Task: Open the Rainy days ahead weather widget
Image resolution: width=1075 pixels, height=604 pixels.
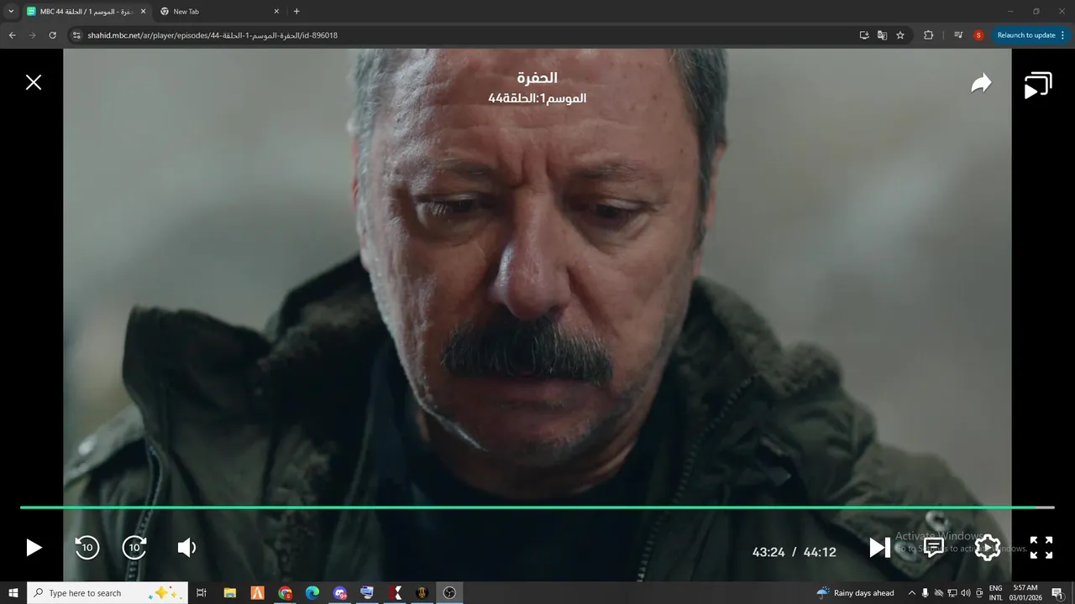Action: [x=855, y=593]
